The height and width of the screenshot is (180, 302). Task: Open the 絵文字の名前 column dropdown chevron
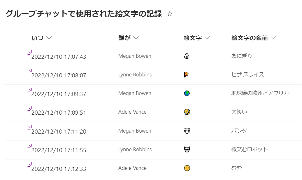coord(273,38)
